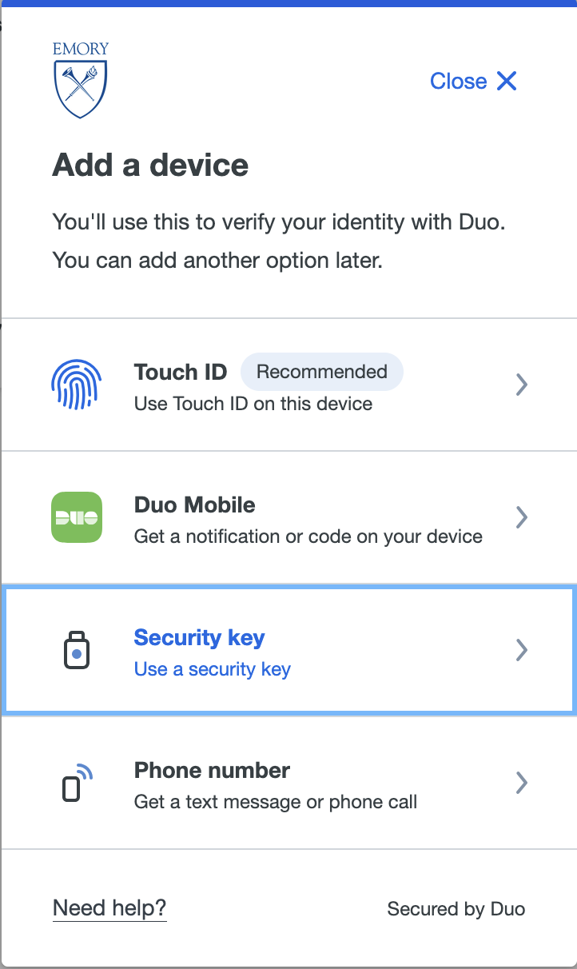Viewport: 577px width, 969px height.
Task: Click the Touch ID fingerprint icon
Action: point(77,385)
